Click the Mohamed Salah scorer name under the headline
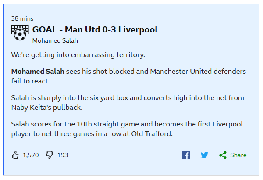Screen dimensions: 263x180 [55, 40]
